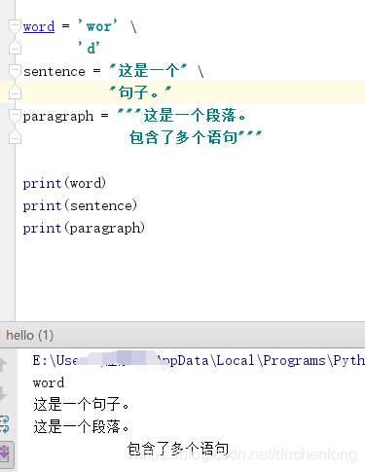The width and height of the screenshot is (365, 472).
Task: Collapse the fold marker beside 'word =' line
Action: click(x=15, y=26)
